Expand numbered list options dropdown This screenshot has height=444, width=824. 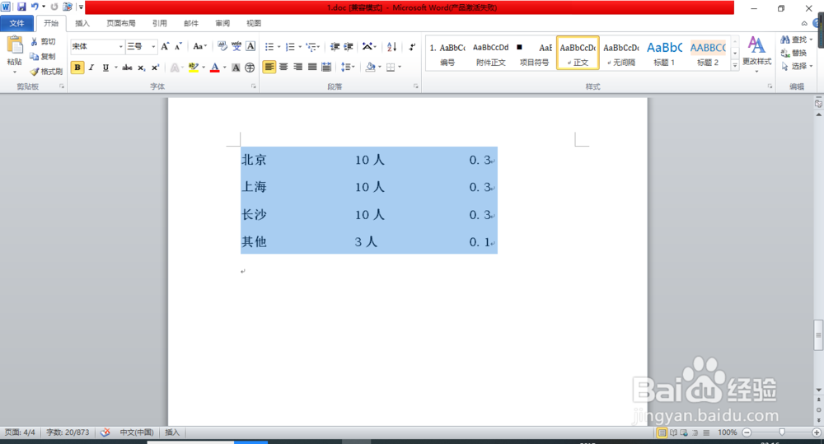300,47
